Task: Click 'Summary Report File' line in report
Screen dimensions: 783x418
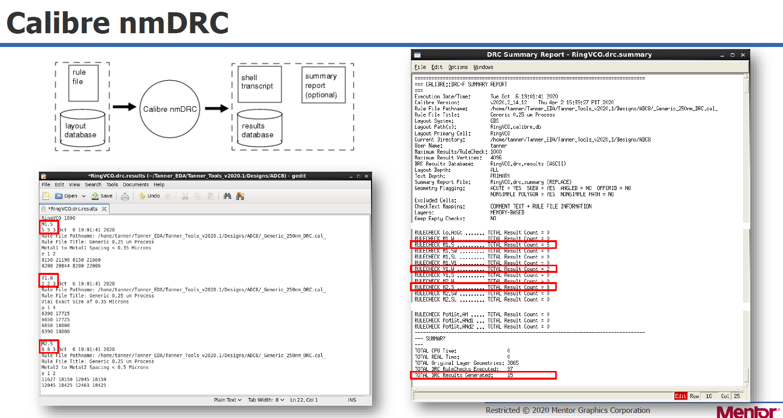Action: coord(493,182)
